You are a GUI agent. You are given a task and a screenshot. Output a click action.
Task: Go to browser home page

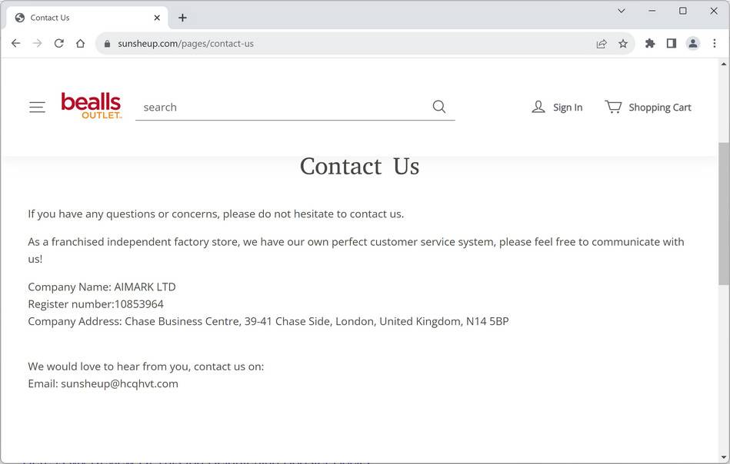[x=80, y=44]
